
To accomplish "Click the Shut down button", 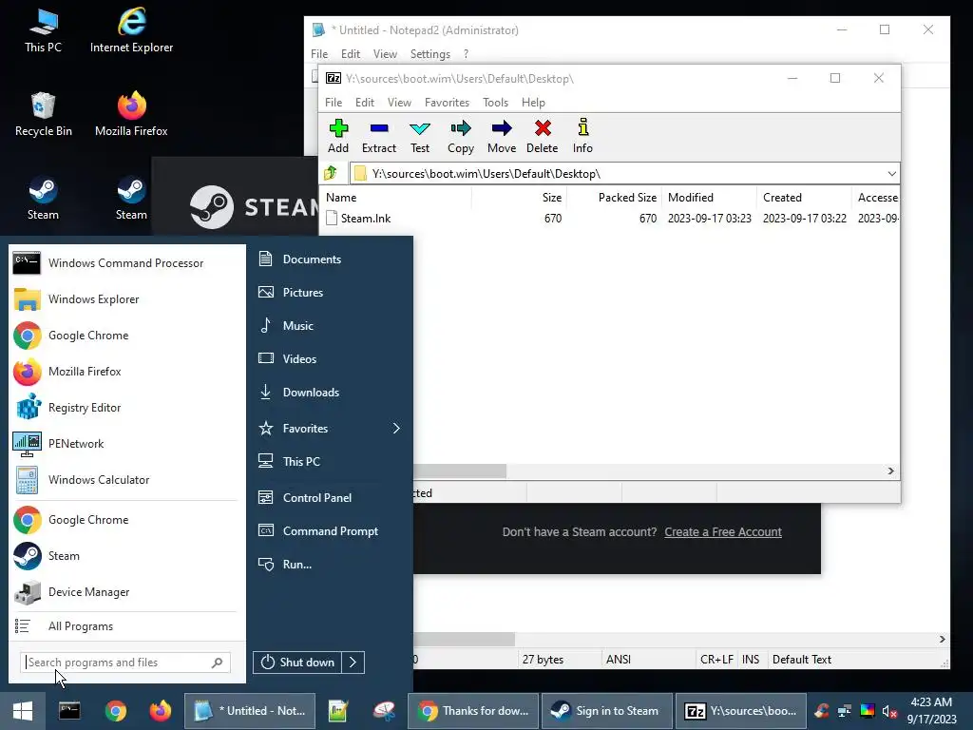I will coord(297,663).
